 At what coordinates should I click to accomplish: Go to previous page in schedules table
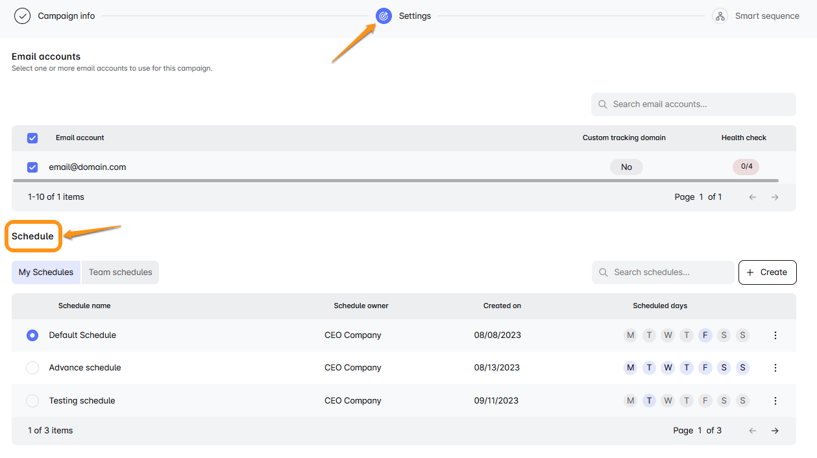pyautogui.click(x=753, y=431)
